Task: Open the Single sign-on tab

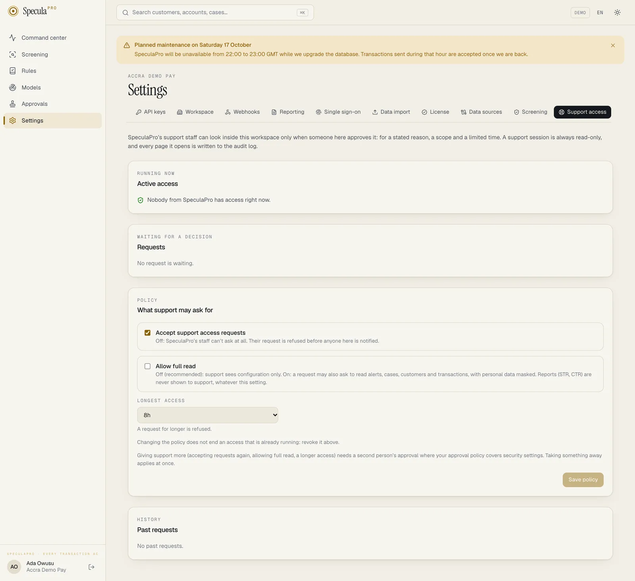Action: tap(338, 112)
